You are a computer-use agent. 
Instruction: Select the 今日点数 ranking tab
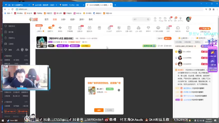pos(178,42)
